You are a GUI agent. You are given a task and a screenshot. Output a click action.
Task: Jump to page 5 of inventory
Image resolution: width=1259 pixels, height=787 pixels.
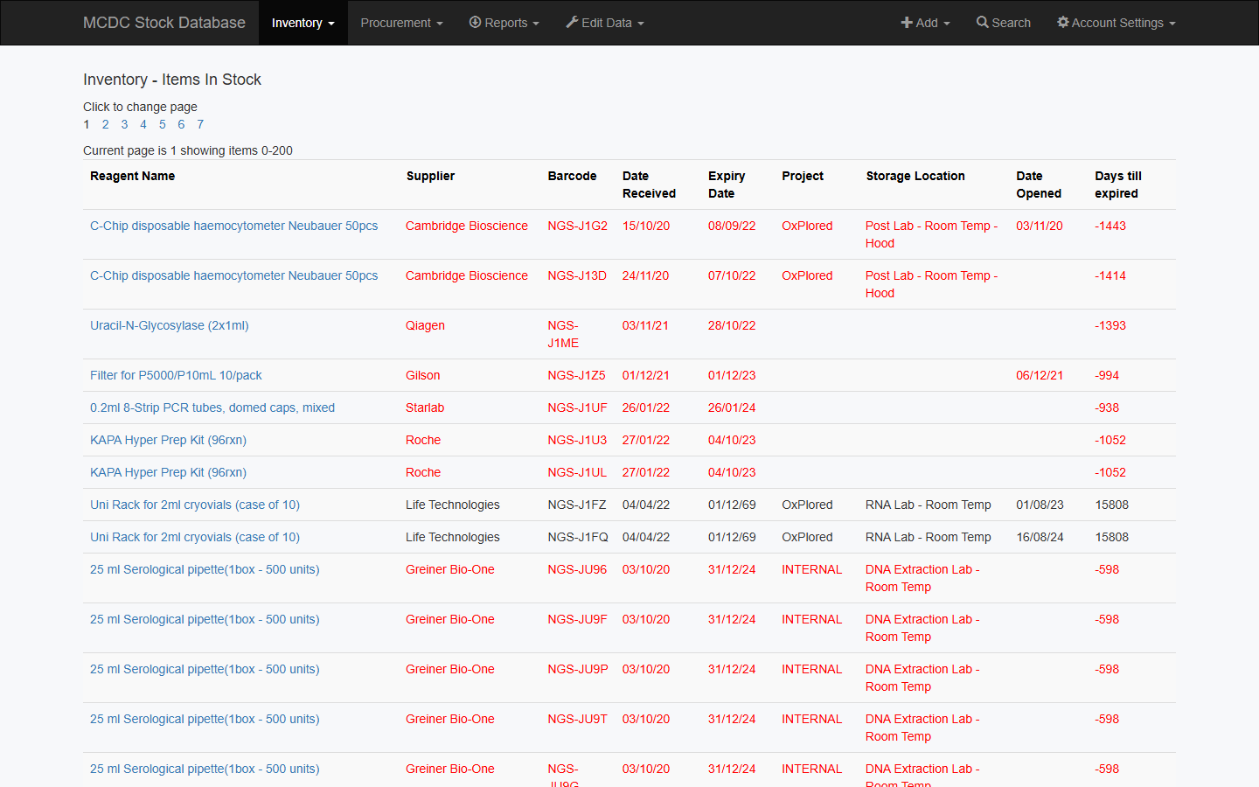[x=163, y=124]
